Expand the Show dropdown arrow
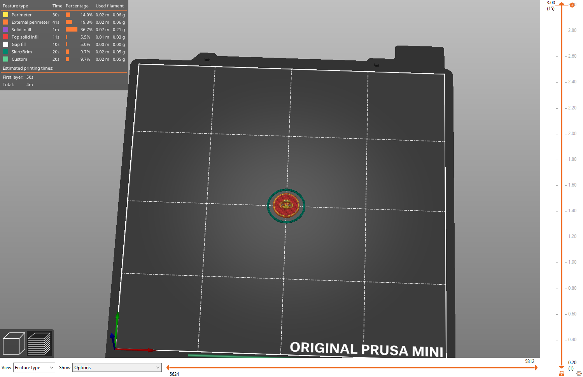The width and height of the screenshot is (583, 377). click(x=157, y=367)
